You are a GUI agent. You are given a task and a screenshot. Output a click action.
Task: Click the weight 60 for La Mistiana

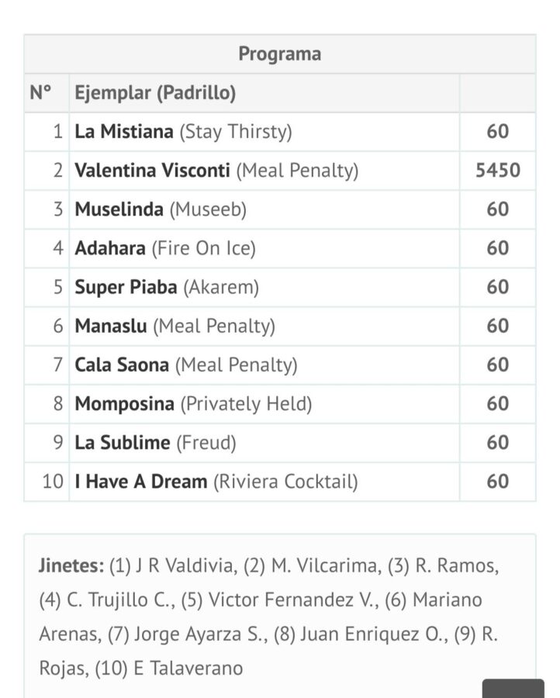pyautogui.click(x=497, y=132)
